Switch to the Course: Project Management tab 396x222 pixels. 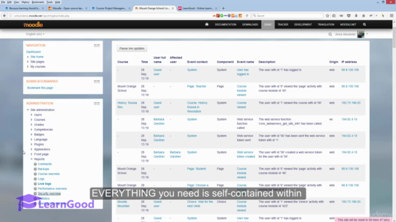click(111, 8)
